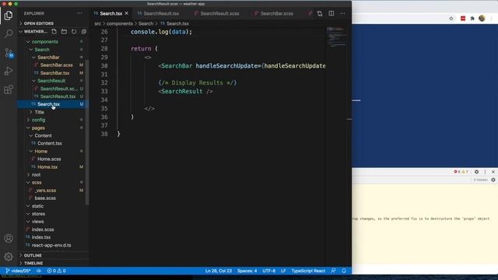
Task: Open browser extensions puzzle icon
Action: 472,19
